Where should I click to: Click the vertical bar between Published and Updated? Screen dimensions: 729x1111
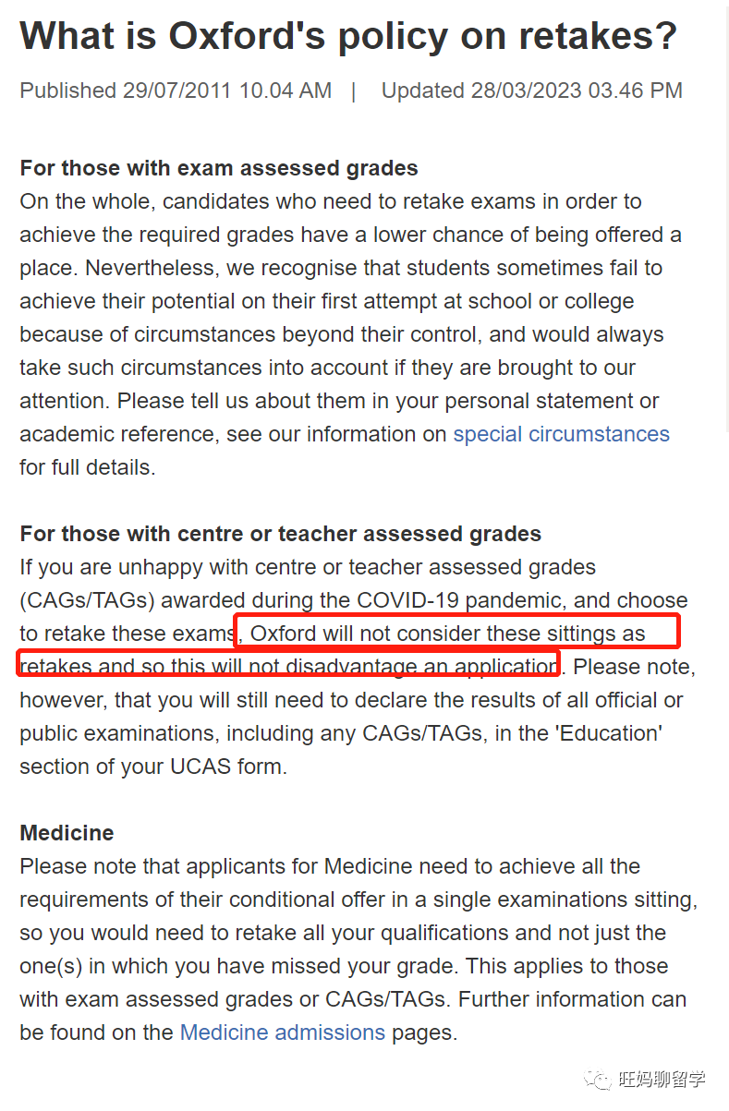353,91
